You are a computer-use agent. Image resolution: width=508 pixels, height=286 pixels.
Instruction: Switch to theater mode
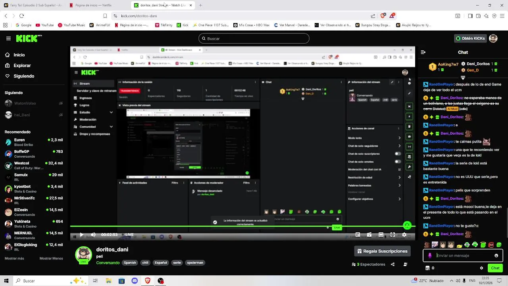(x=381, y=235)
